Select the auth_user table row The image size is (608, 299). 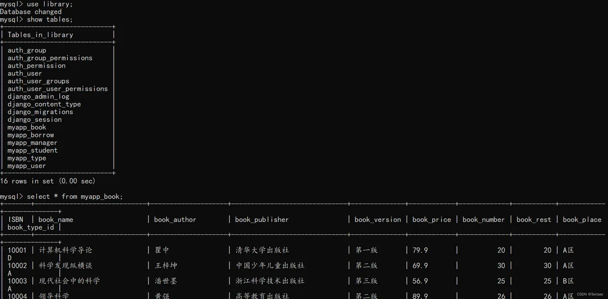tap(25, 73)
